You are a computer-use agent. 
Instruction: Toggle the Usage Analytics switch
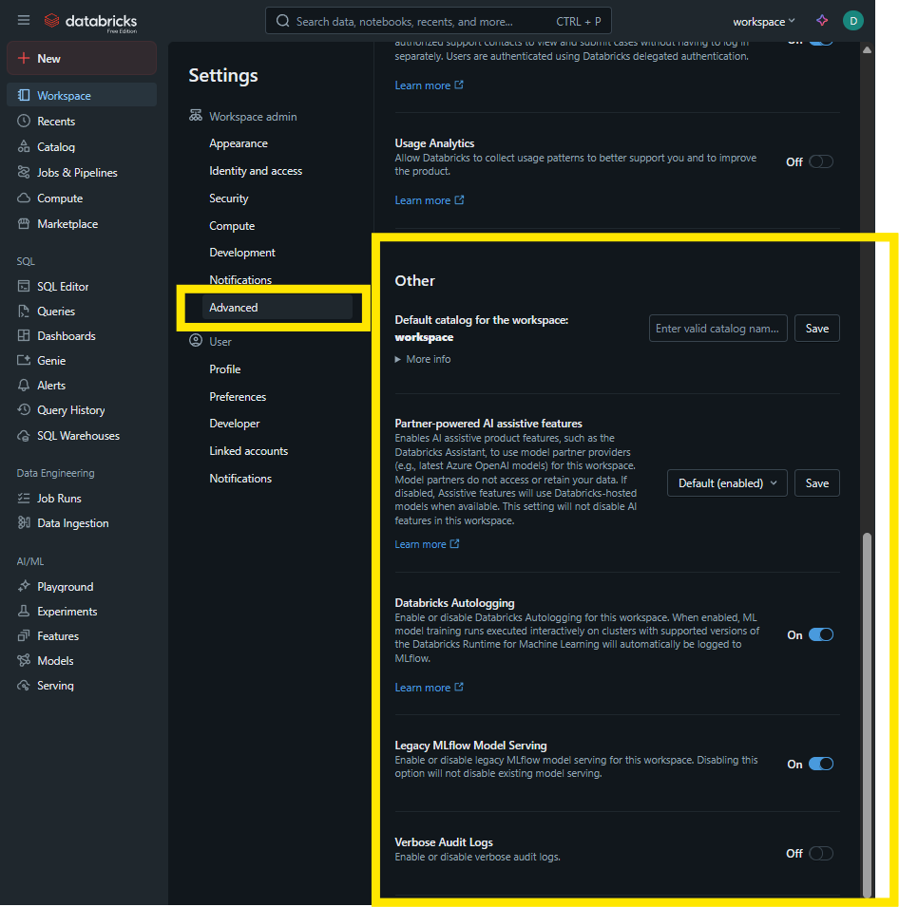[x=821, y=162]
